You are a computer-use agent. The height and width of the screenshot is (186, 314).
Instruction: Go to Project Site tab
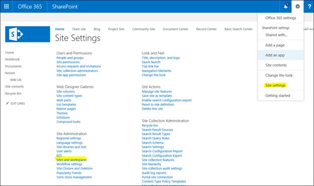[116, 29]
